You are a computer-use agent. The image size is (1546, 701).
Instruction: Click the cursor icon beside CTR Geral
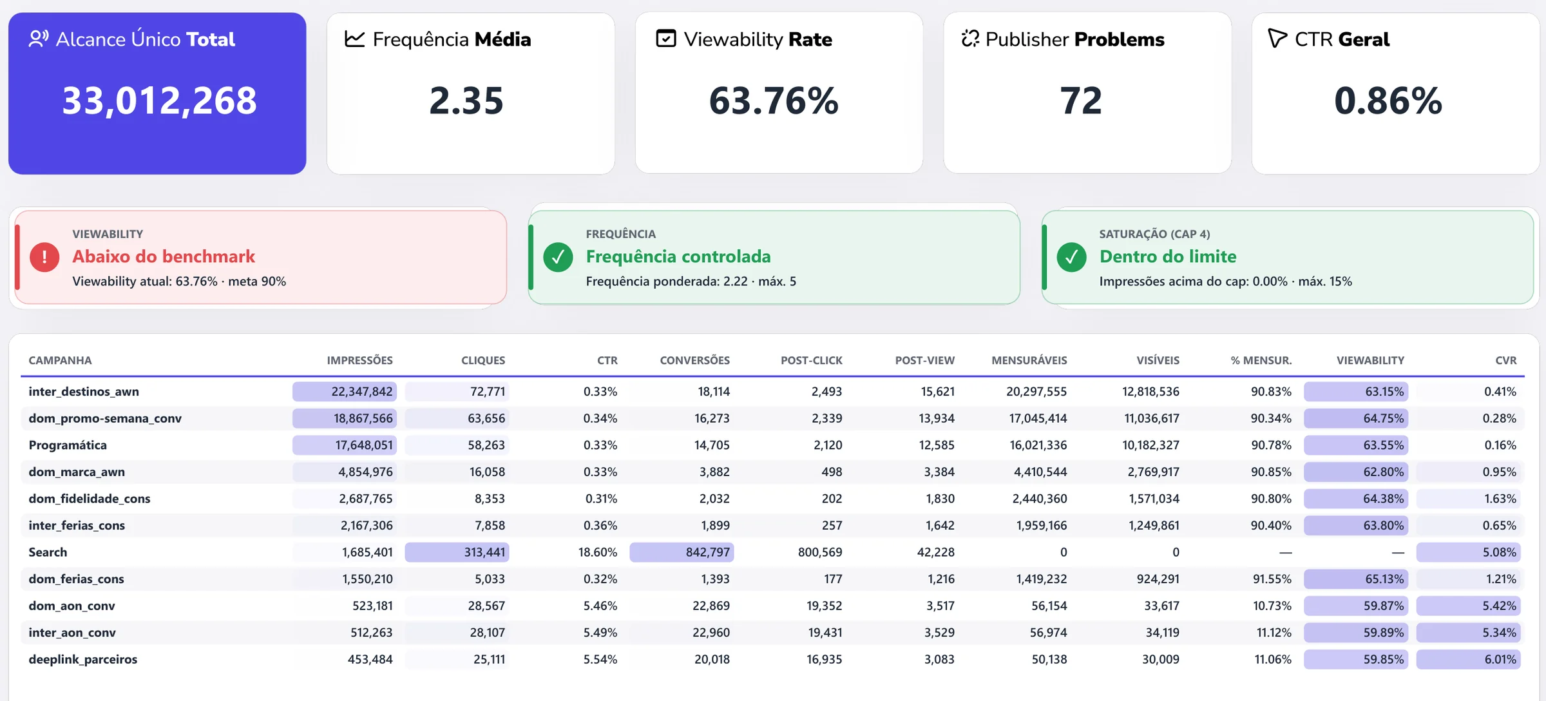click(1277, 38)
